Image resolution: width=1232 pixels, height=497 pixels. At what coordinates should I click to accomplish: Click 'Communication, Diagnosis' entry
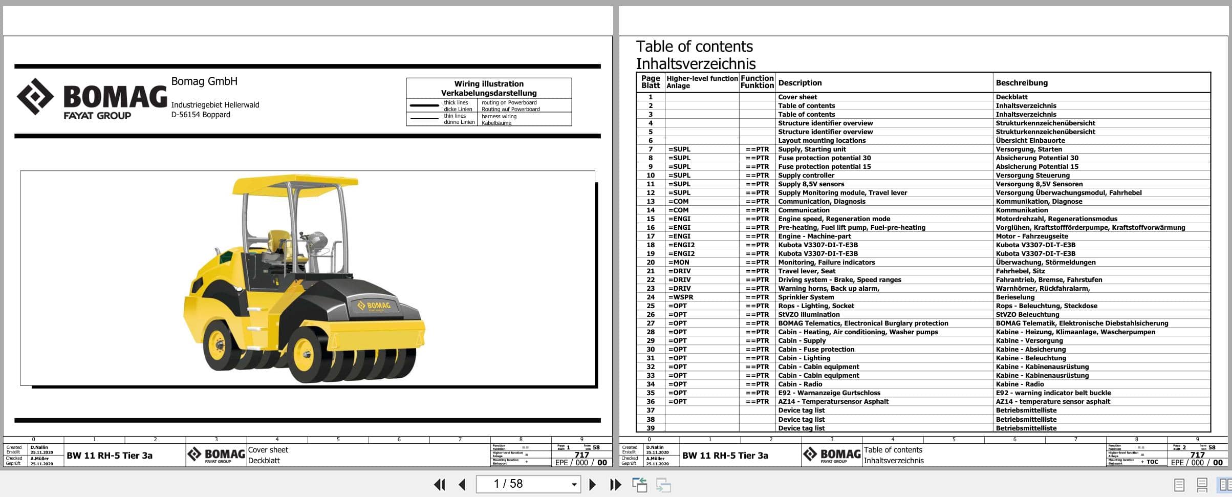pos(822,202)
